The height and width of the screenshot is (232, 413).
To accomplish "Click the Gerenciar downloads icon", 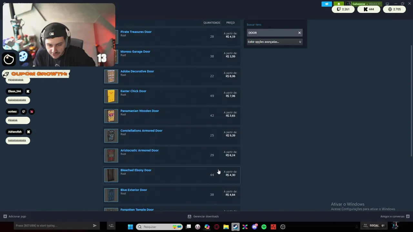I will point(189,217).
